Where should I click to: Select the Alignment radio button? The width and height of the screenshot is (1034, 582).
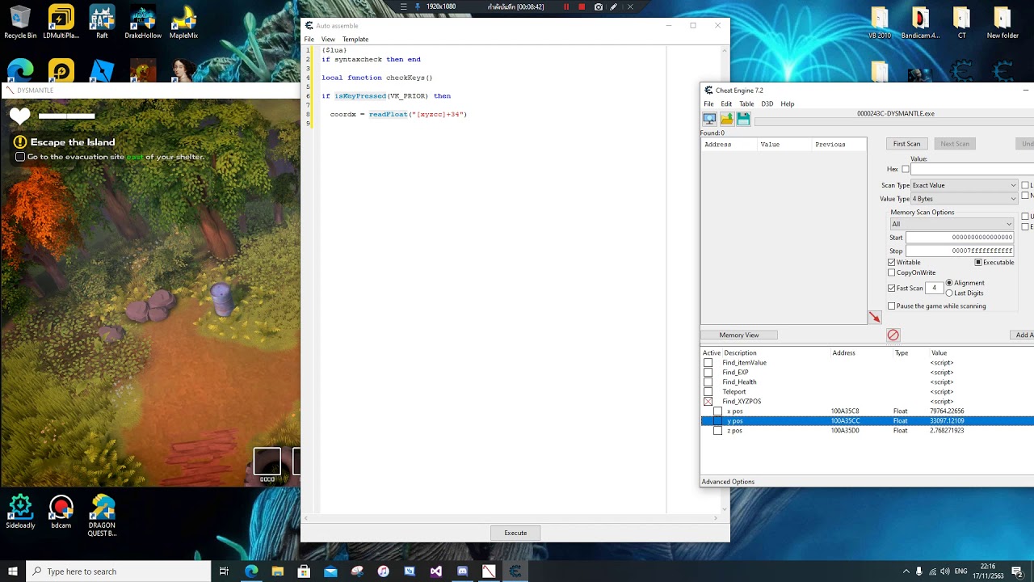coord(949,283)
